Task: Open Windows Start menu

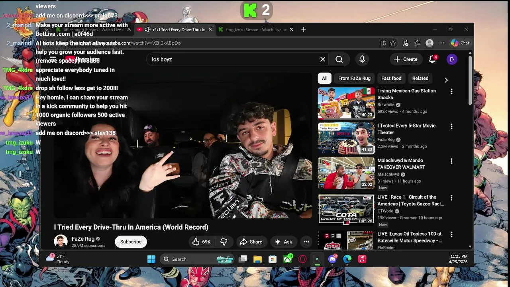Action: click(151, 259)
